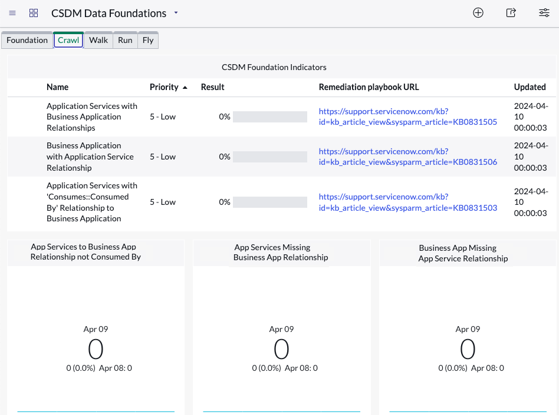Image resolution: width=559 pixels, height=415 pixels.
Task: Open the dashboards overview grid icon
Action: click(x=34, y=13)
